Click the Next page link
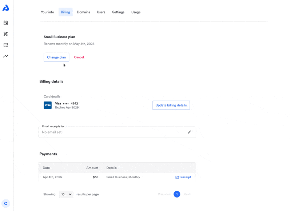The image size is (291, 211). (187, 194)
